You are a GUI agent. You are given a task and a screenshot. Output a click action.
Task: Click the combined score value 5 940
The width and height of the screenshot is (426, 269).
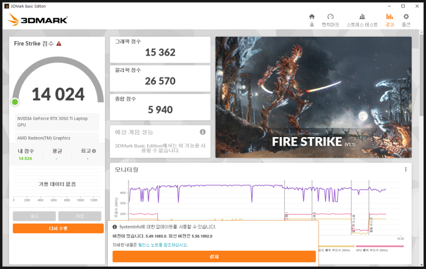[160, 110]
